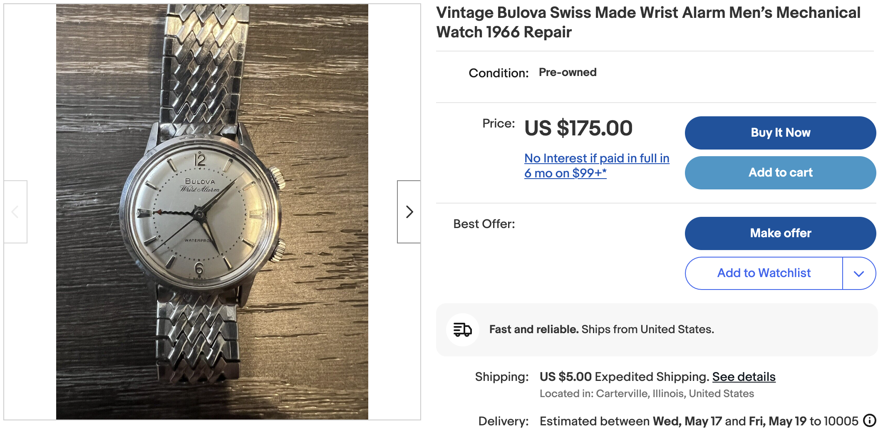Click the Make offer button
This screenshot has width=883, height=432.
[x=780, y=233]
